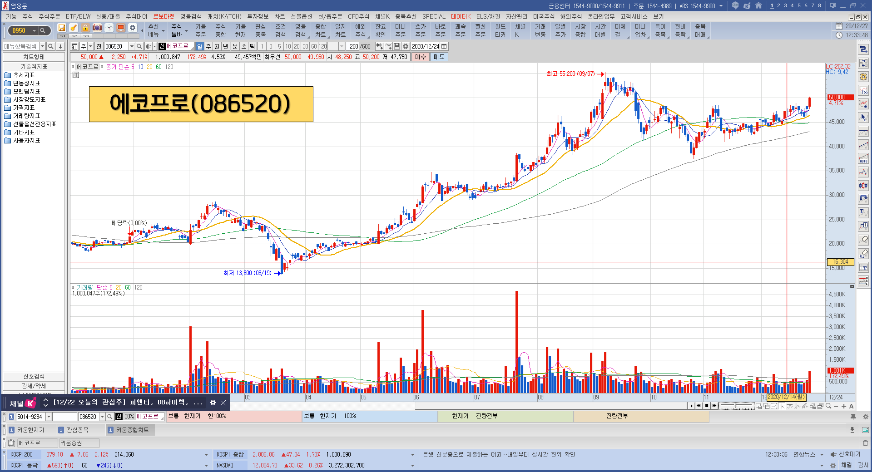Open KOSPI200 index ticker dropdown arrow
Screen dimensions: 872x472
coord(206,454)
